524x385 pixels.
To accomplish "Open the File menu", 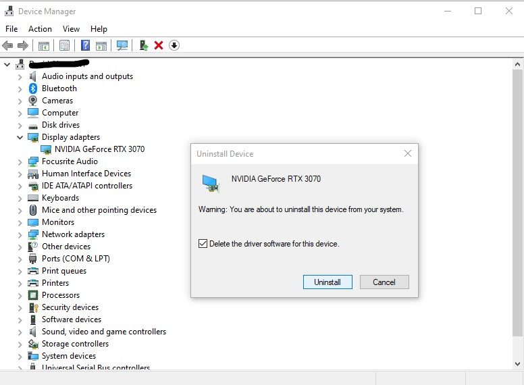I will coord(11,29).
